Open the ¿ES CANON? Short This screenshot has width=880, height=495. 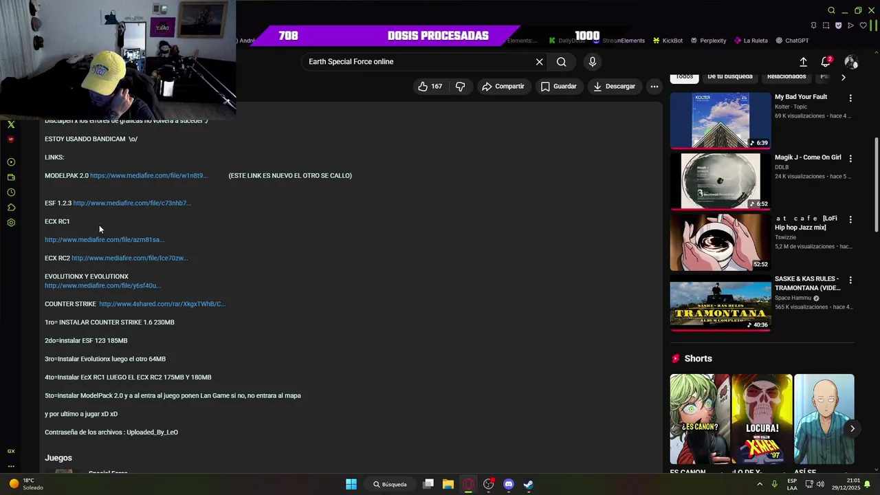(700, 419)
